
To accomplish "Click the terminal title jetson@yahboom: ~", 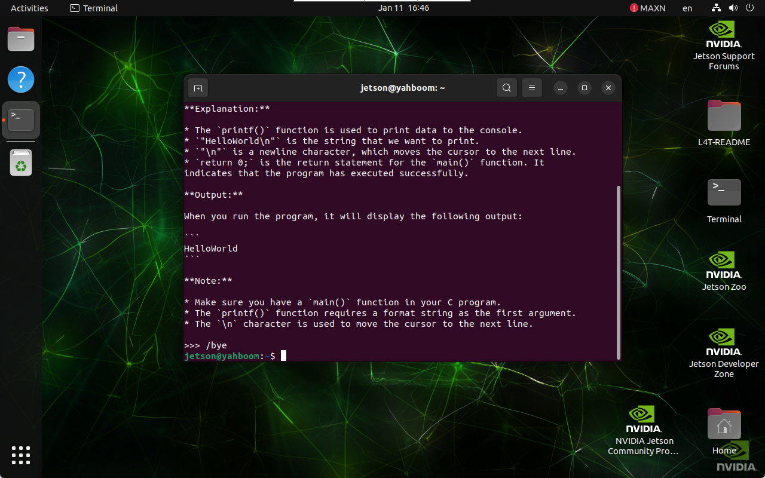I will pos(403,88).
